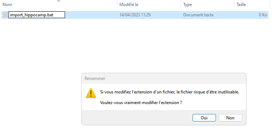Click the Document texte type cell
276x130 pixels.
[198, 15]
